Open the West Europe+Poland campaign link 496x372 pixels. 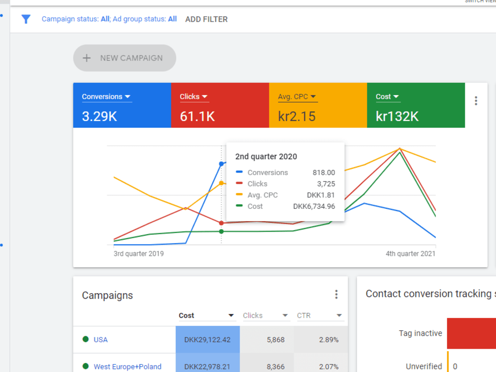127,367
